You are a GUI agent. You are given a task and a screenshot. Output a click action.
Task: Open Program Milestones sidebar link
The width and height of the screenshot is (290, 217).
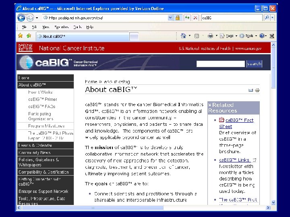coord(46,126)
